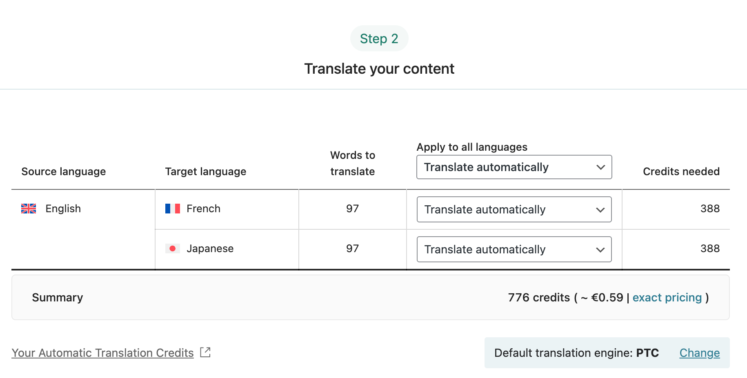Click the Default translation engine PTC label
Viewport: 747px width, 378px height.
click(576, 353)
